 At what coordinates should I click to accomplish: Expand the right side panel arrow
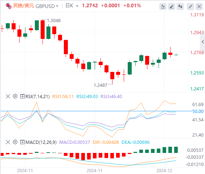(203, 42)
